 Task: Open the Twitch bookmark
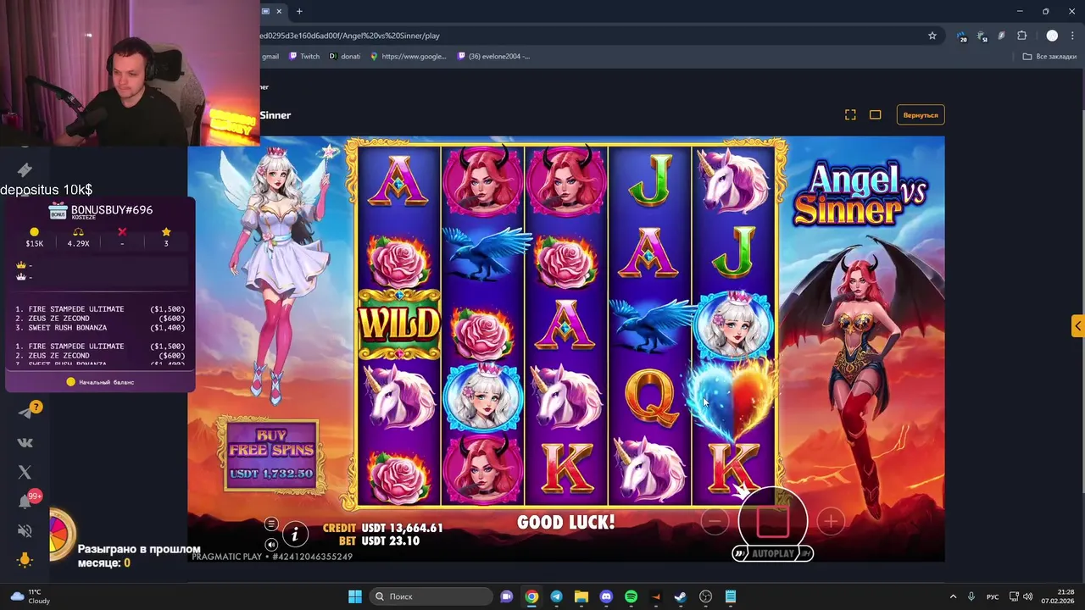[304, 57]
